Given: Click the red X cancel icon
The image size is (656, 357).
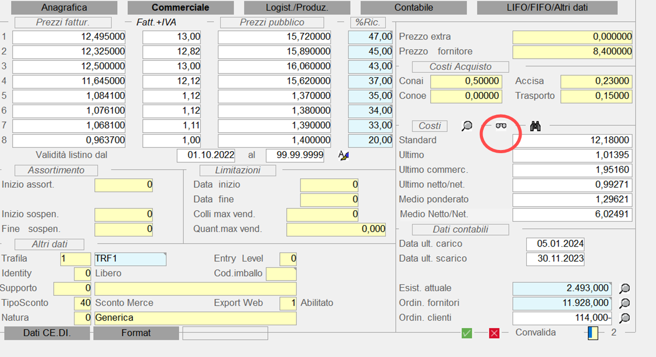Looking at the screenshot, I should coord(494,333).
